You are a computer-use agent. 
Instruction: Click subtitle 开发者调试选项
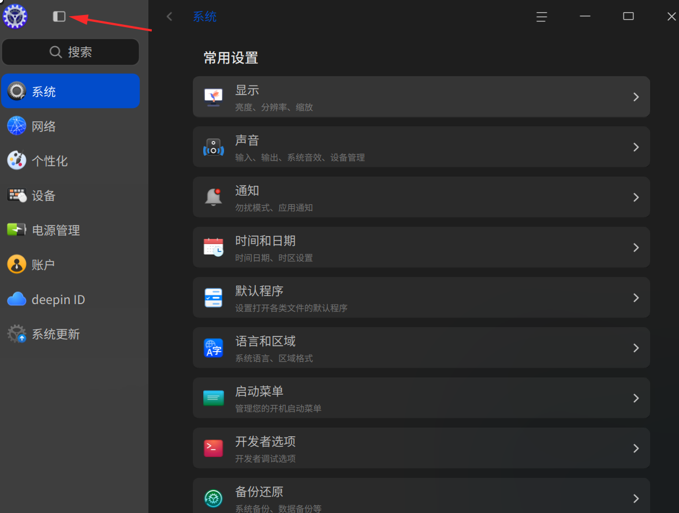tap(265, 459)
